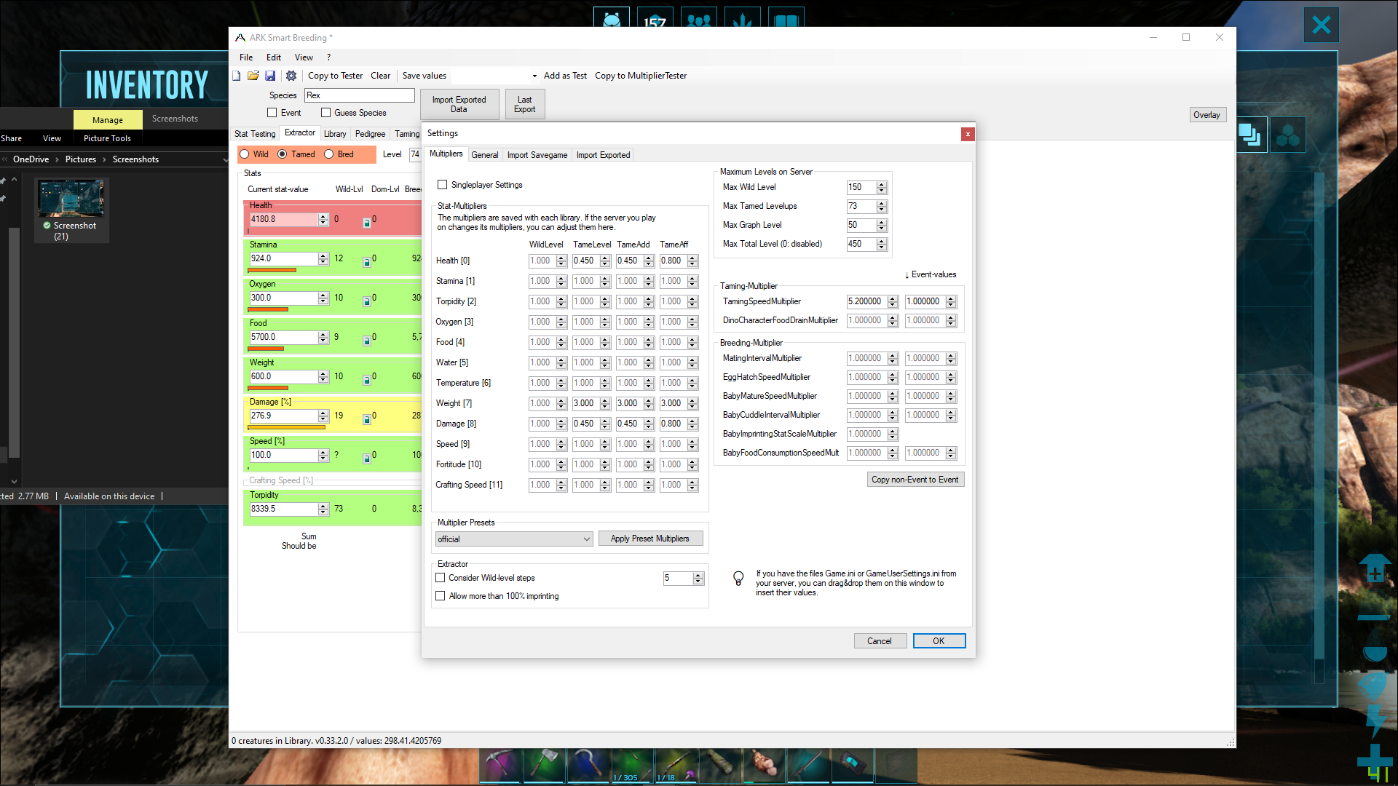Select the Bred radio button
1398x786 pixels.
pos(329,154)
